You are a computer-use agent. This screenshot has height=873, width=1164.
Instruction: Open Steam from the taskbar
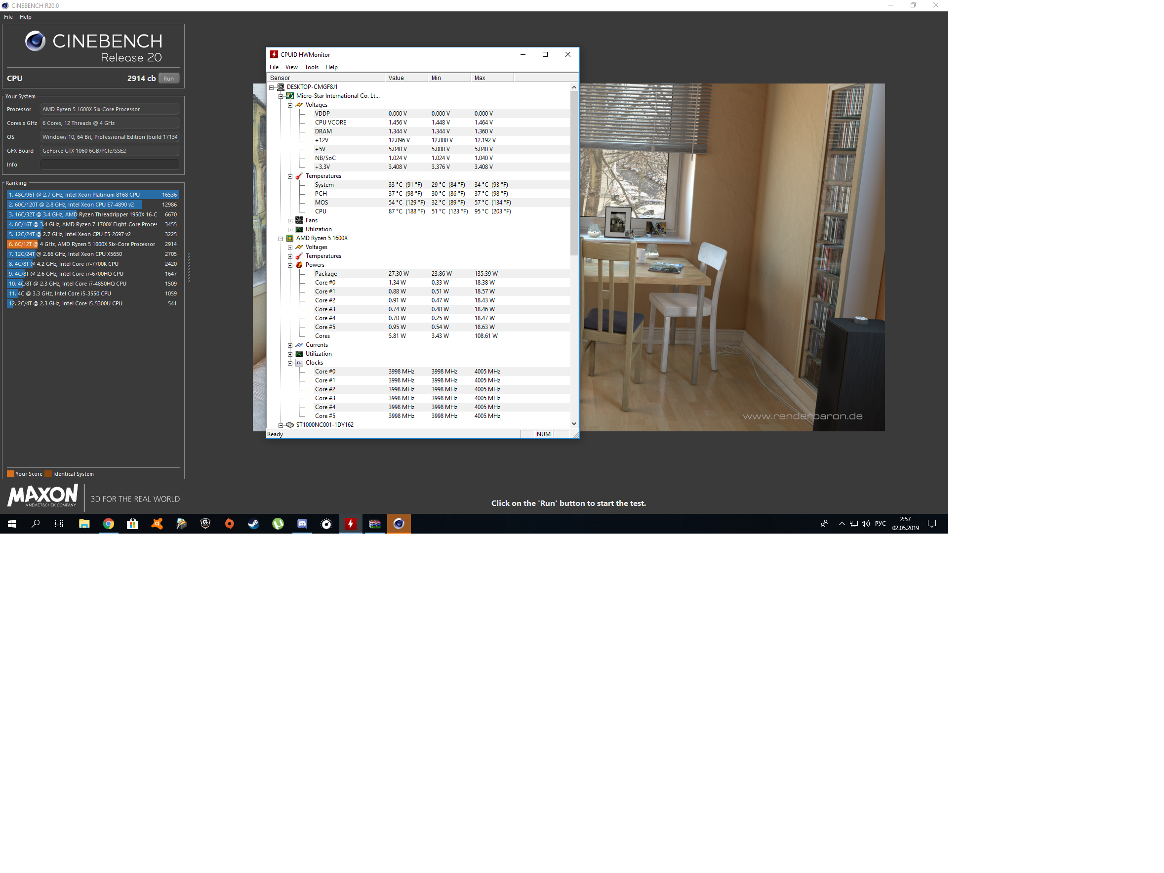click(254, 524)
